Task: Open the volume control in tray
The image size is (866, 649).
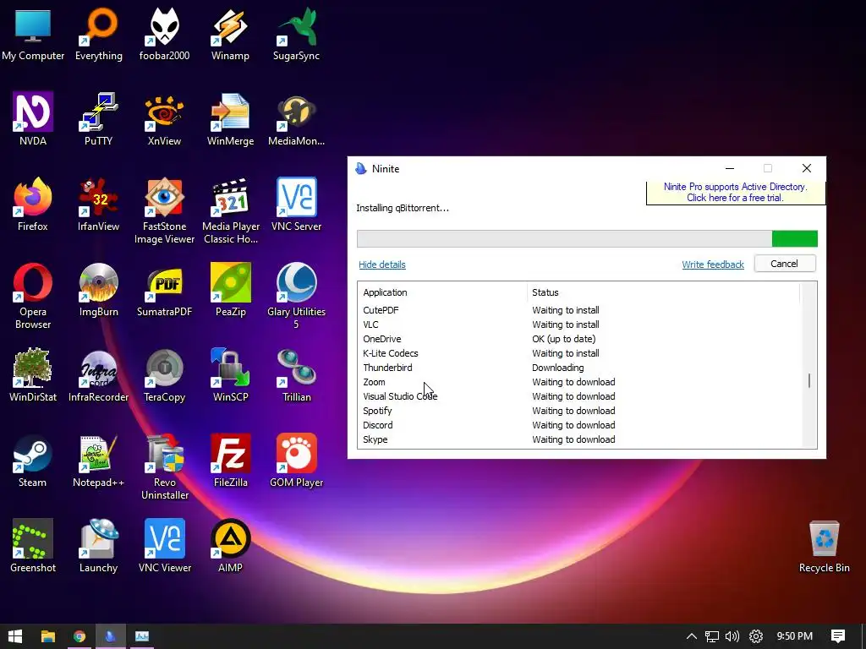Action: [732, 636]
